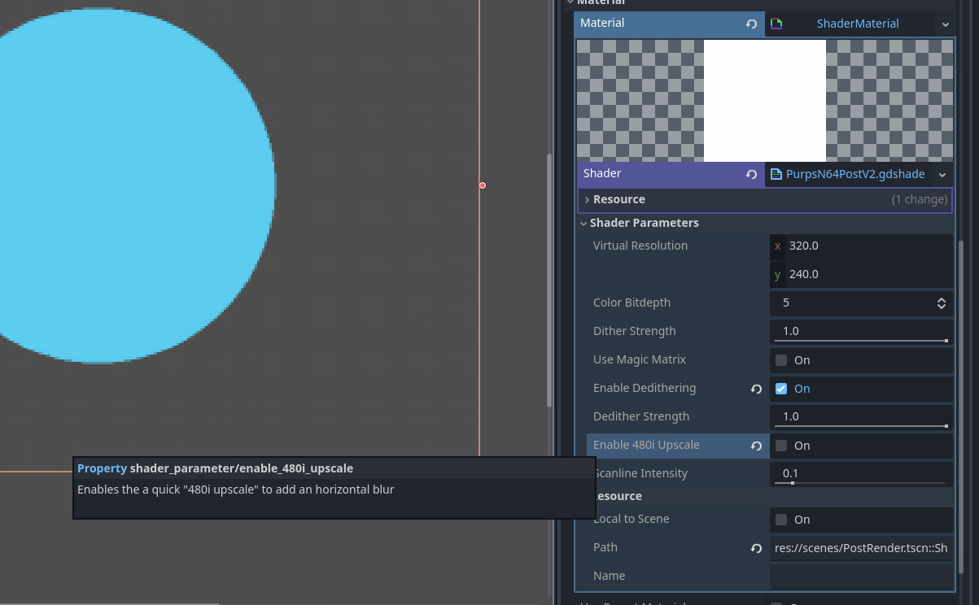
Task: Click the ShaderMaterial resource icon
Action: [776, 24]
